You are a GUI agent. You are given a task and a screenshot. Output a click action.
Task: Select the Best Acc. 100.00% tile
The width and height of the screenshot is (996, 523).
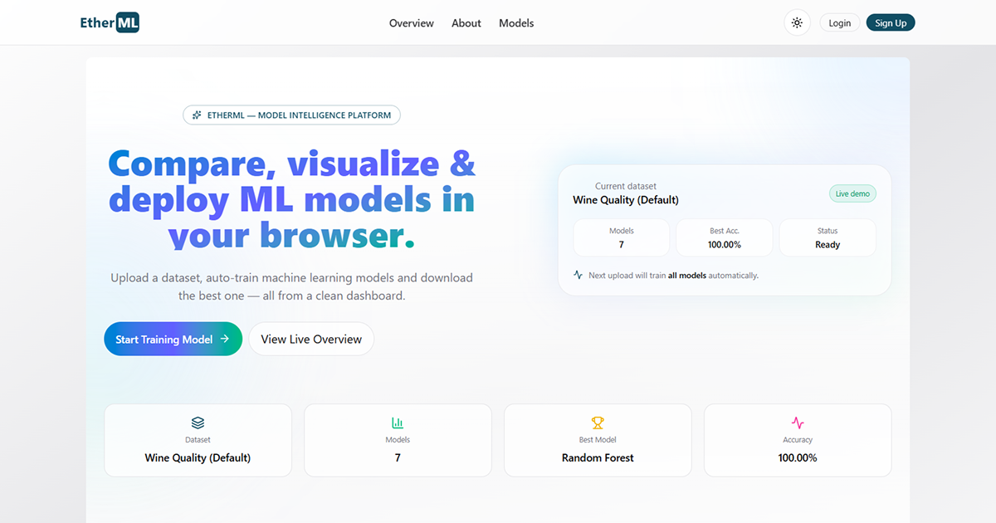tap(725, 237)
